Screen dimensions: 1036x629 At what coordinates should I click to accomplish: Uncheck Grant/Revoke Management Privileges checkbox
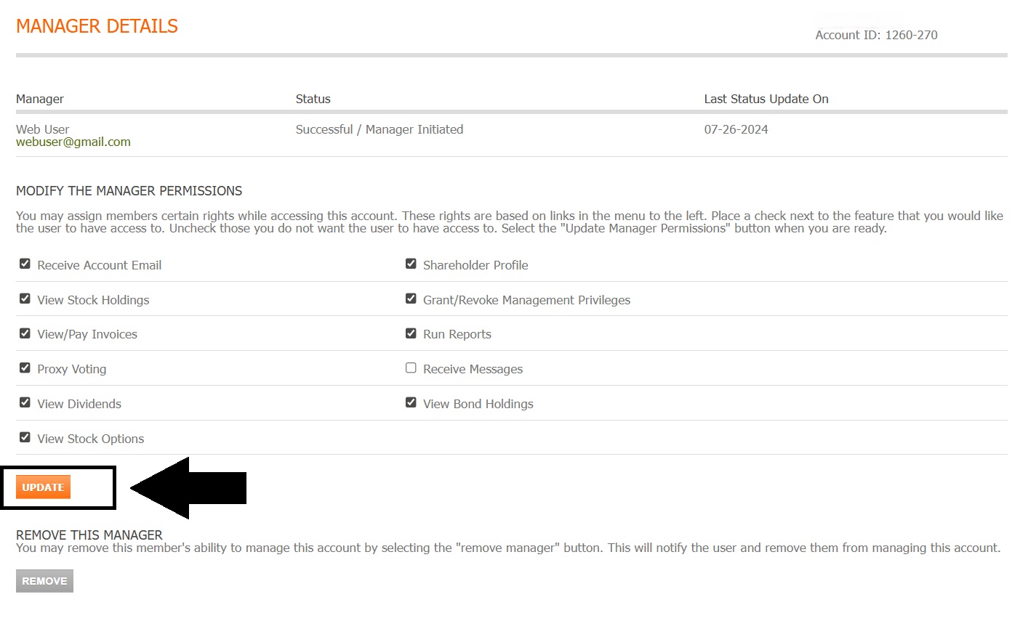tap(411, 299)
